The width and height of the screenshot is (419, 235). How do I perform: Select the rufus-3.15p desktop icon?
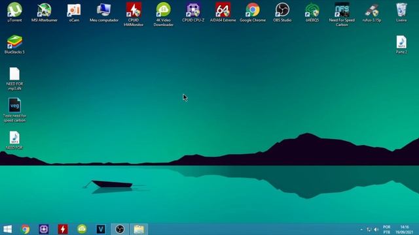[x=372, y=12]
